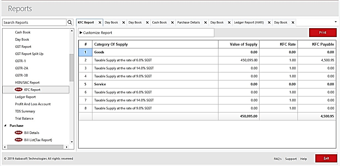This screenshot has height=166, width=340.
Task: Close the Purchase Details tab
Action: [205, 23]
